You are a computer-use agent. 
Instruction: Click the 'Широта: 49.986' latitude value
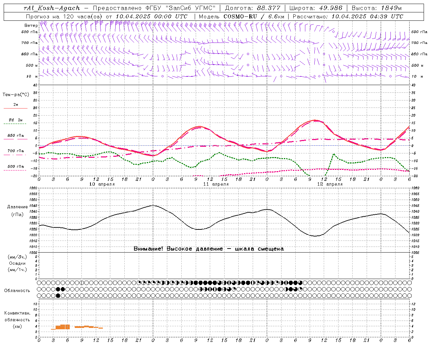pos(316,8)
